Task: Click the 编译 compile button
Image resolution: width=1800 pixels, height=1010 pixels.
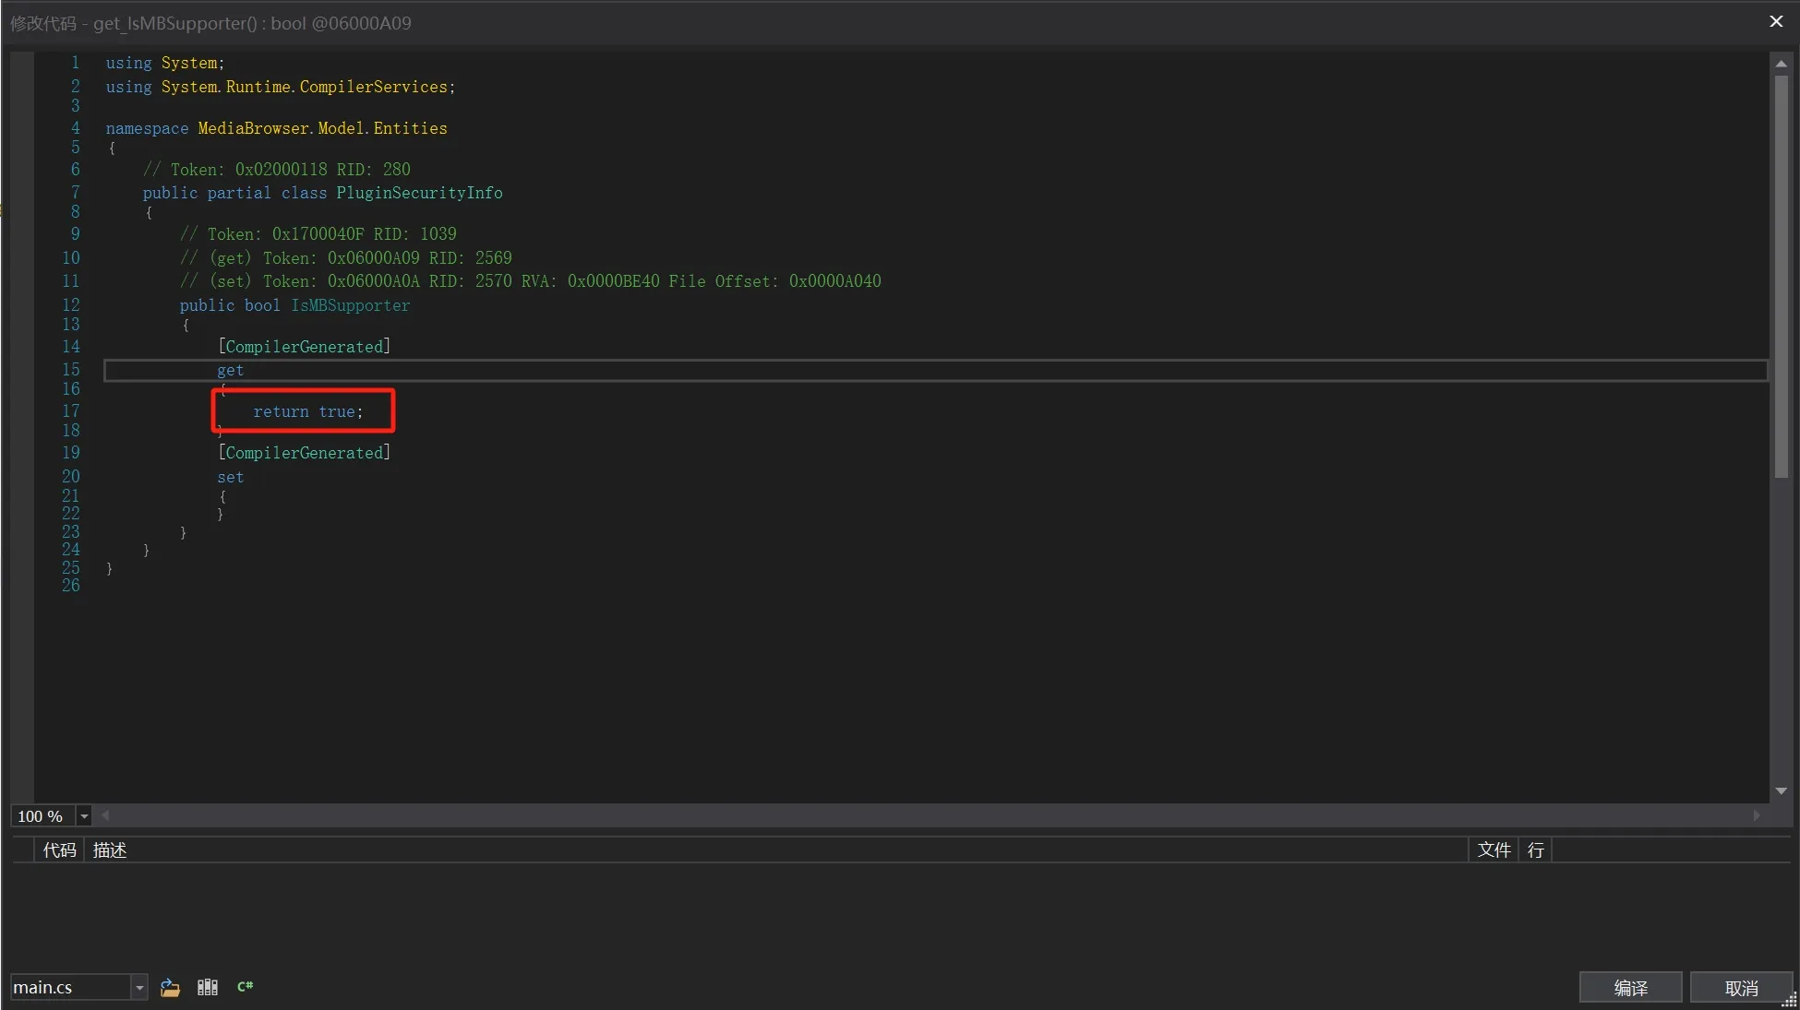Action: click(x=1630, y=988)
